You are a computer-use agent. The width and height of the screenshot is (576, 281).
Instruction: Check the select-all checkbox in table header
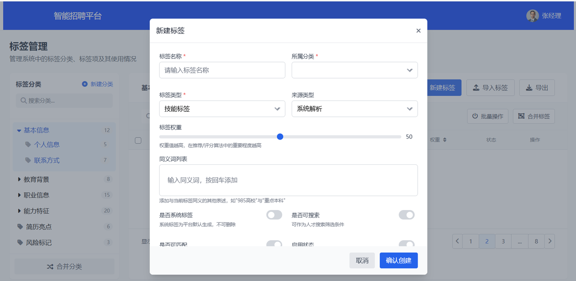pyautogui.click(x=138, y=140)
